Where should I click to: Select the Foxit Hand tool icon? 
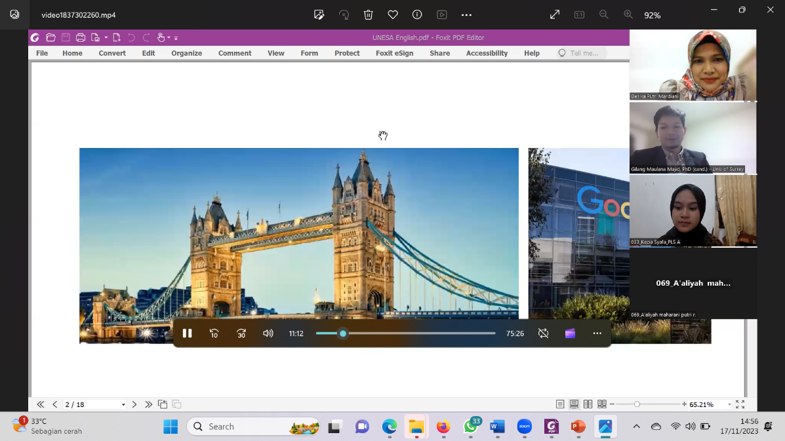click(161, 37)
